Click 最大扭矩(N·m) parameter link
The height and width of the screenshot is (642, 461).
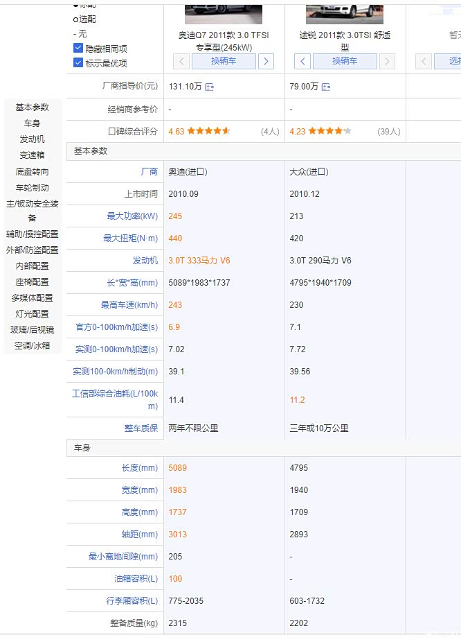131,238
